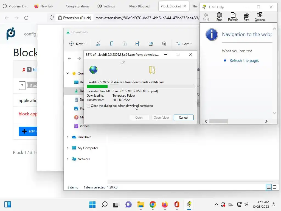Click the Open folder button
Viewport: 281px width, 211px height.
[x=161, y=118]
